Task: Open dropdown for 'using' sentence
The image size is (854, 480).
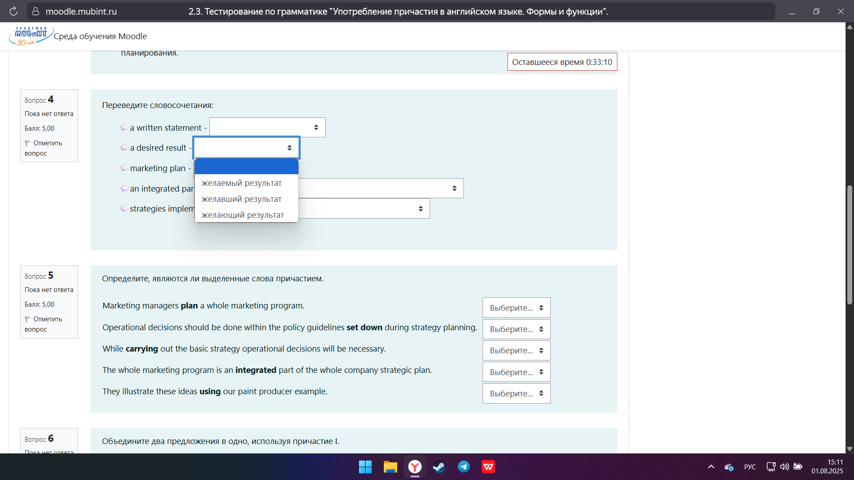Action: tap(516, 393)
